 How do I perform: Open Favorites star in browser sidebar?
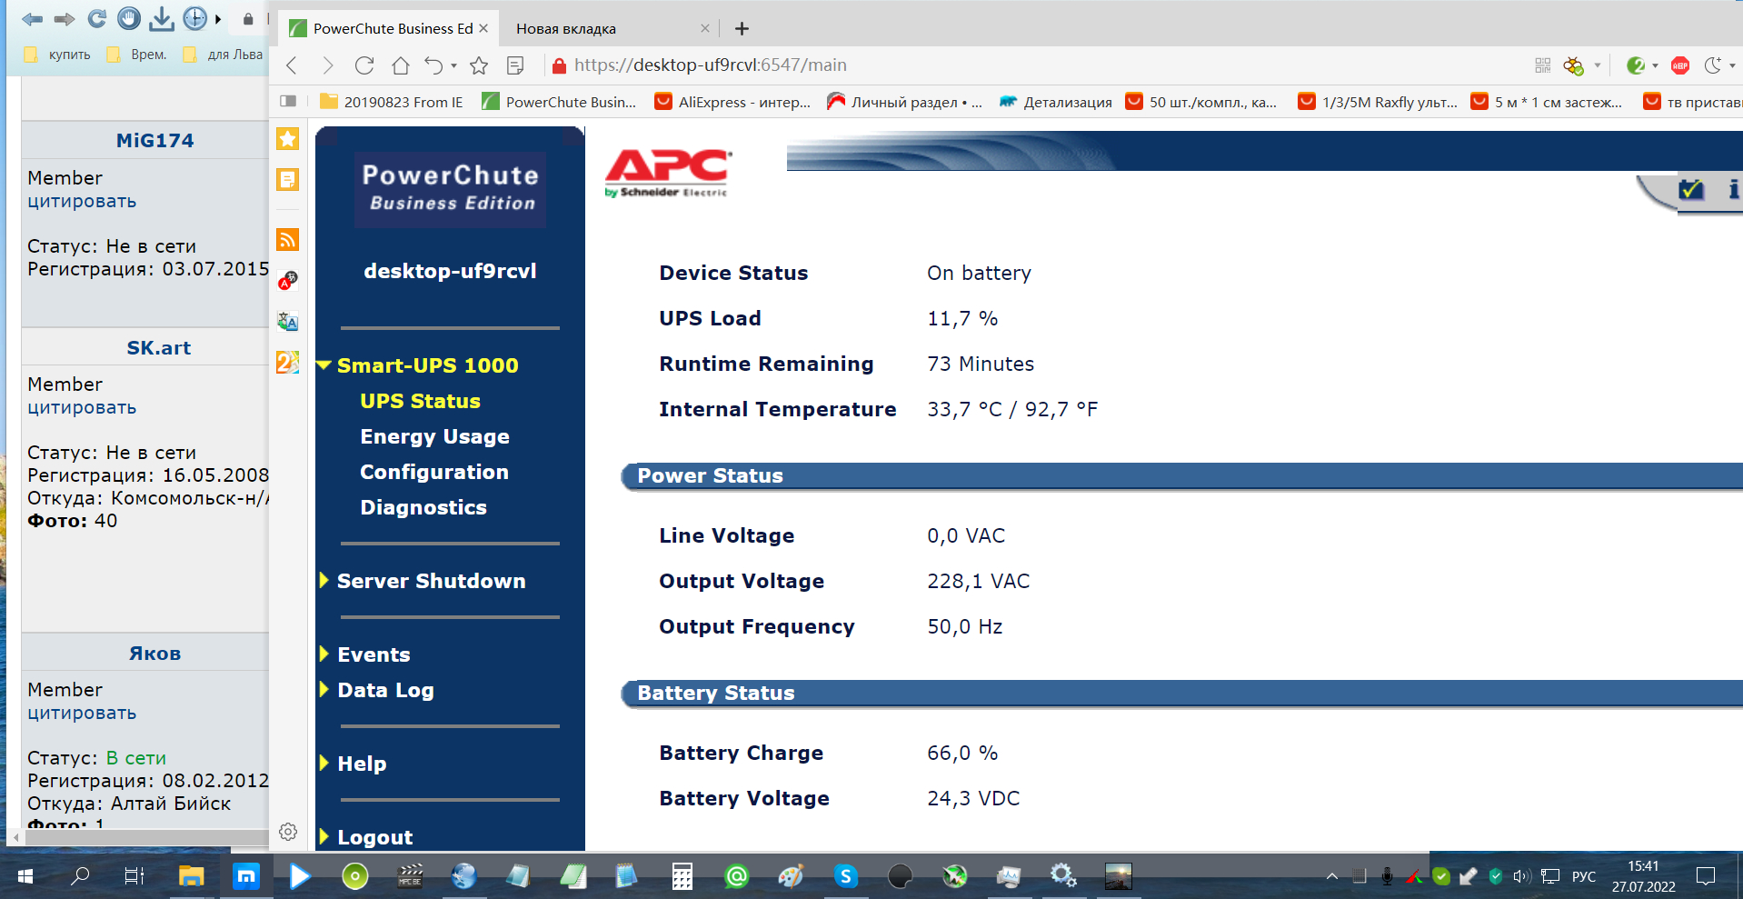(x=288, y=138)
